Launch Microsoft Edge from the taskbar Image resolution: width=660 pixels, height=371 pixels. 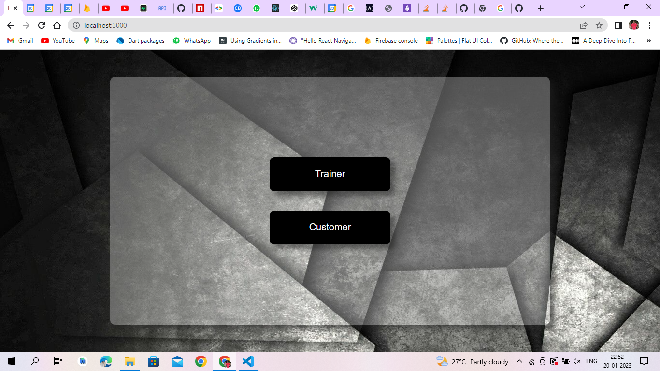tap(106, 361)
